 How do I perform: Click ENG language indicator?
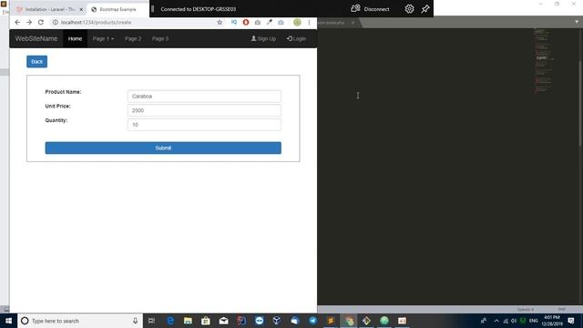tap(534, 321)
